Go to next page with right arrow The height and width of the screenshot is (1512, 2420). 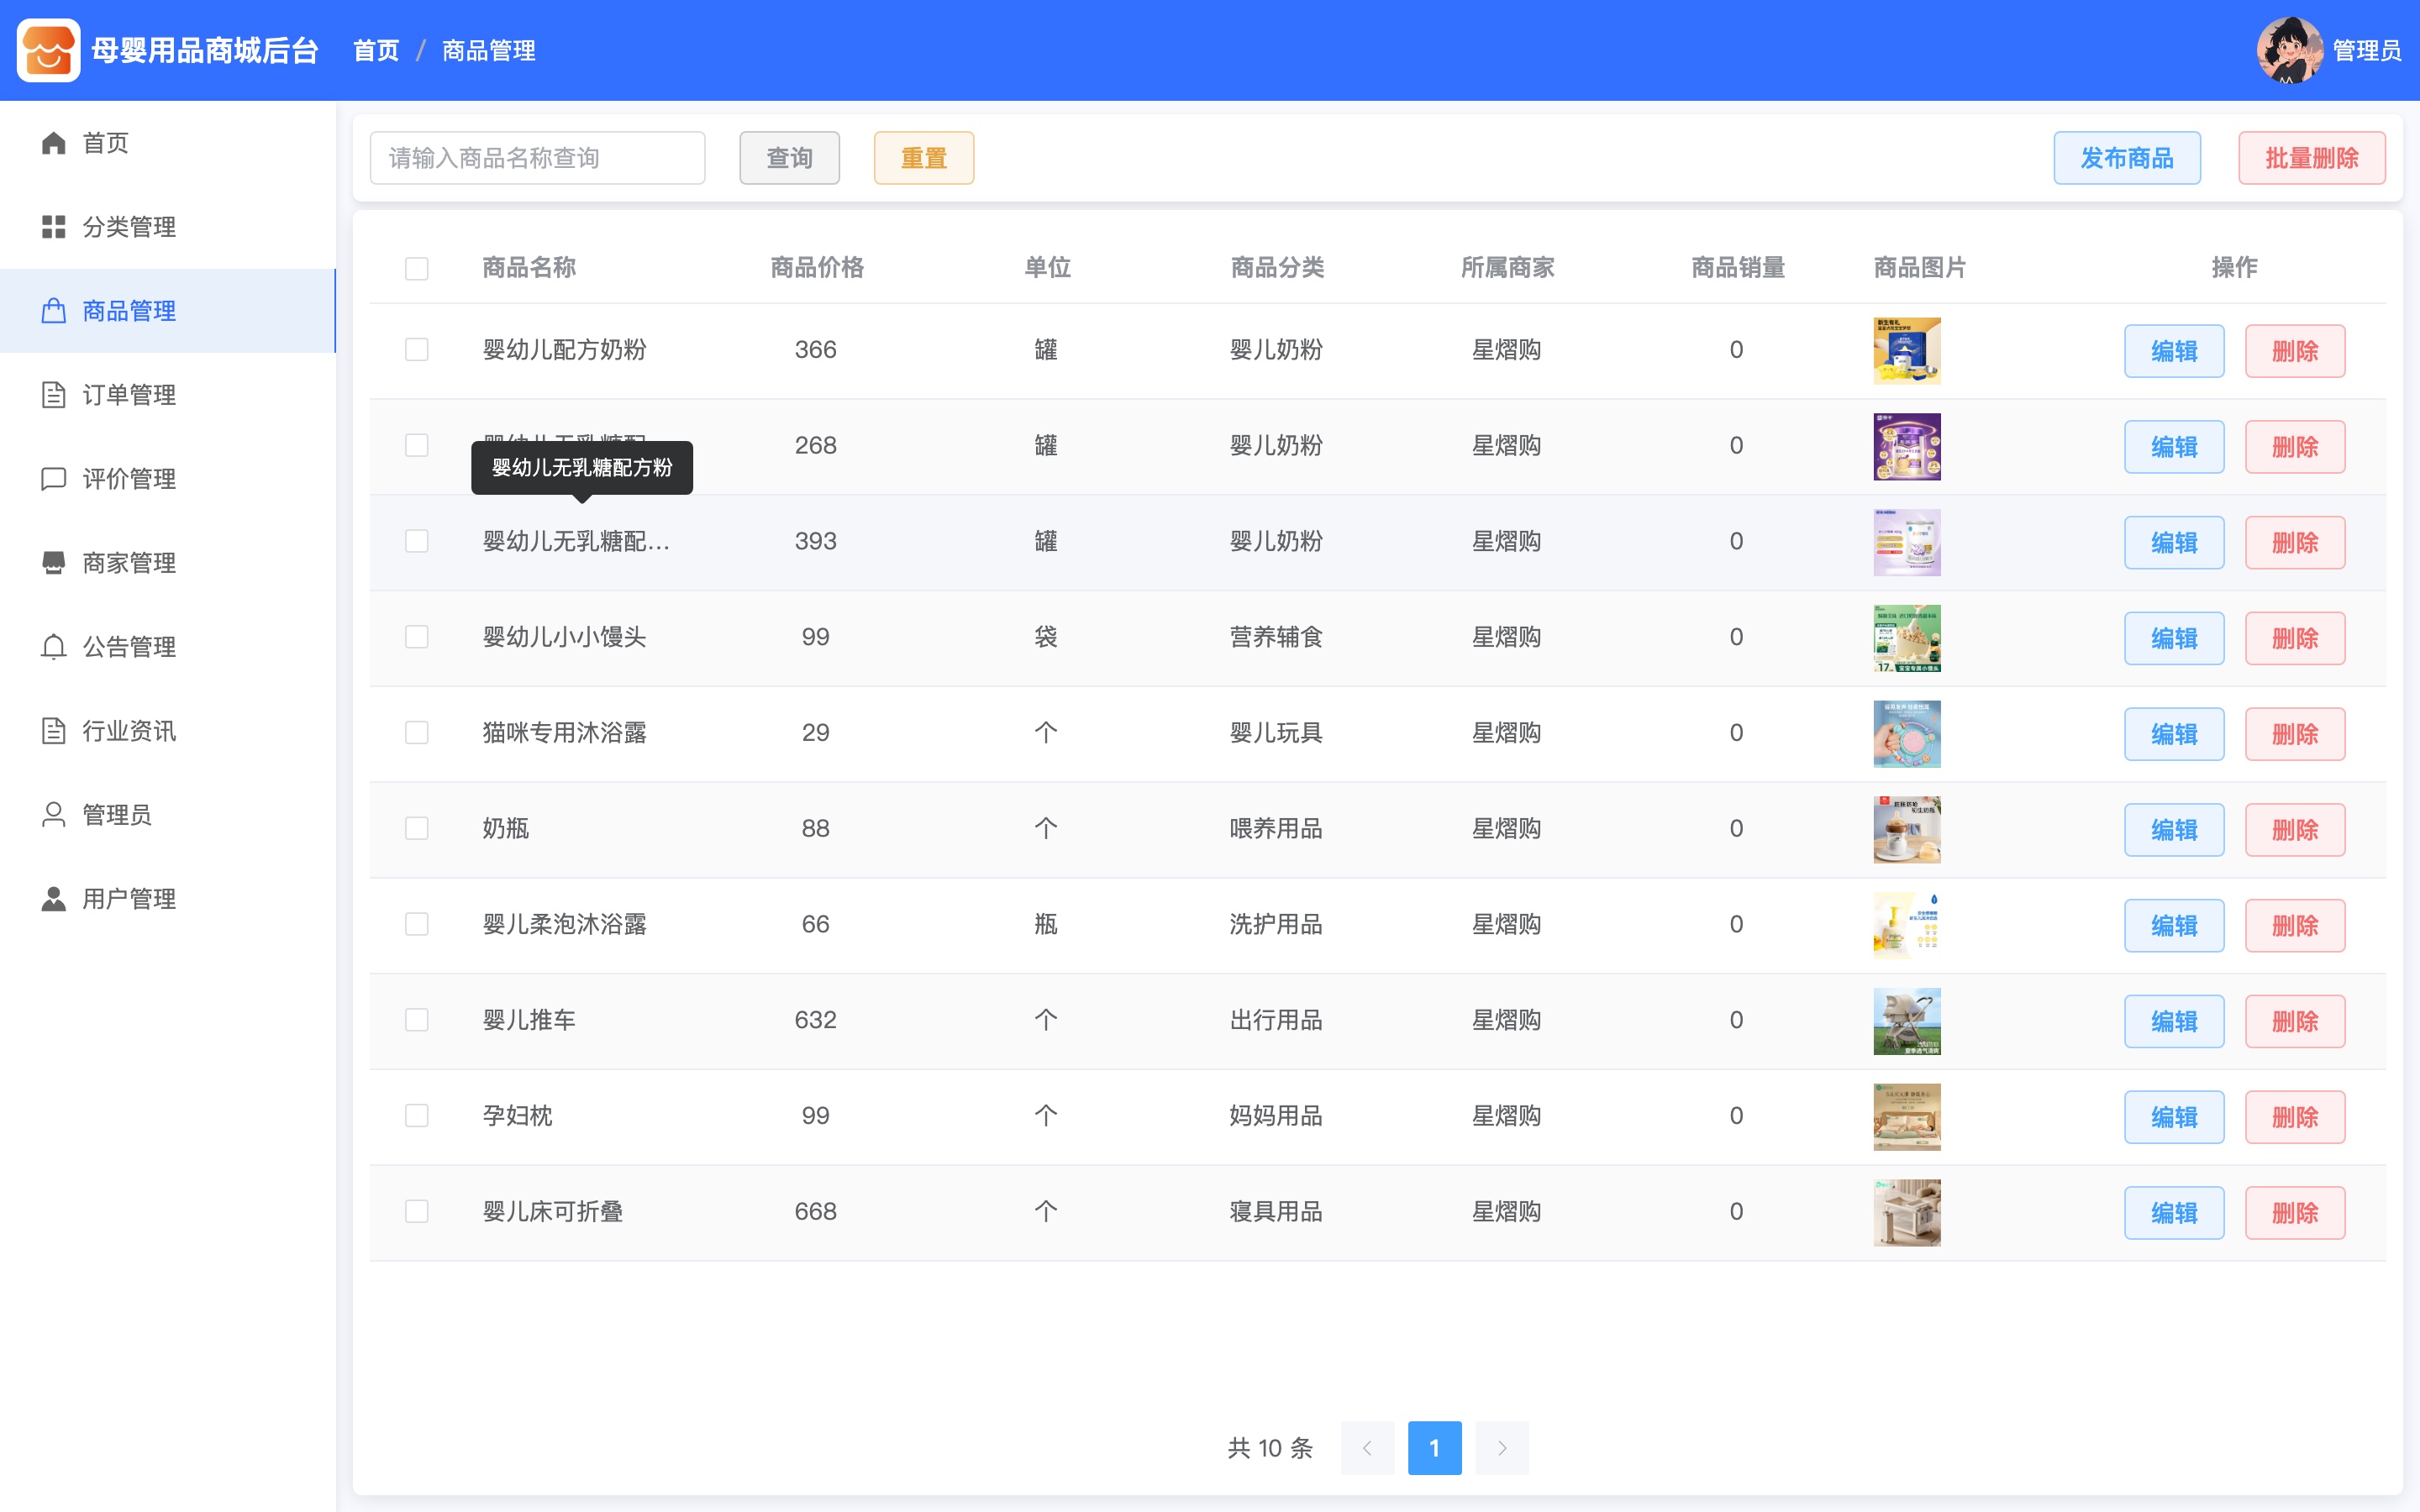[1502, 1448]
